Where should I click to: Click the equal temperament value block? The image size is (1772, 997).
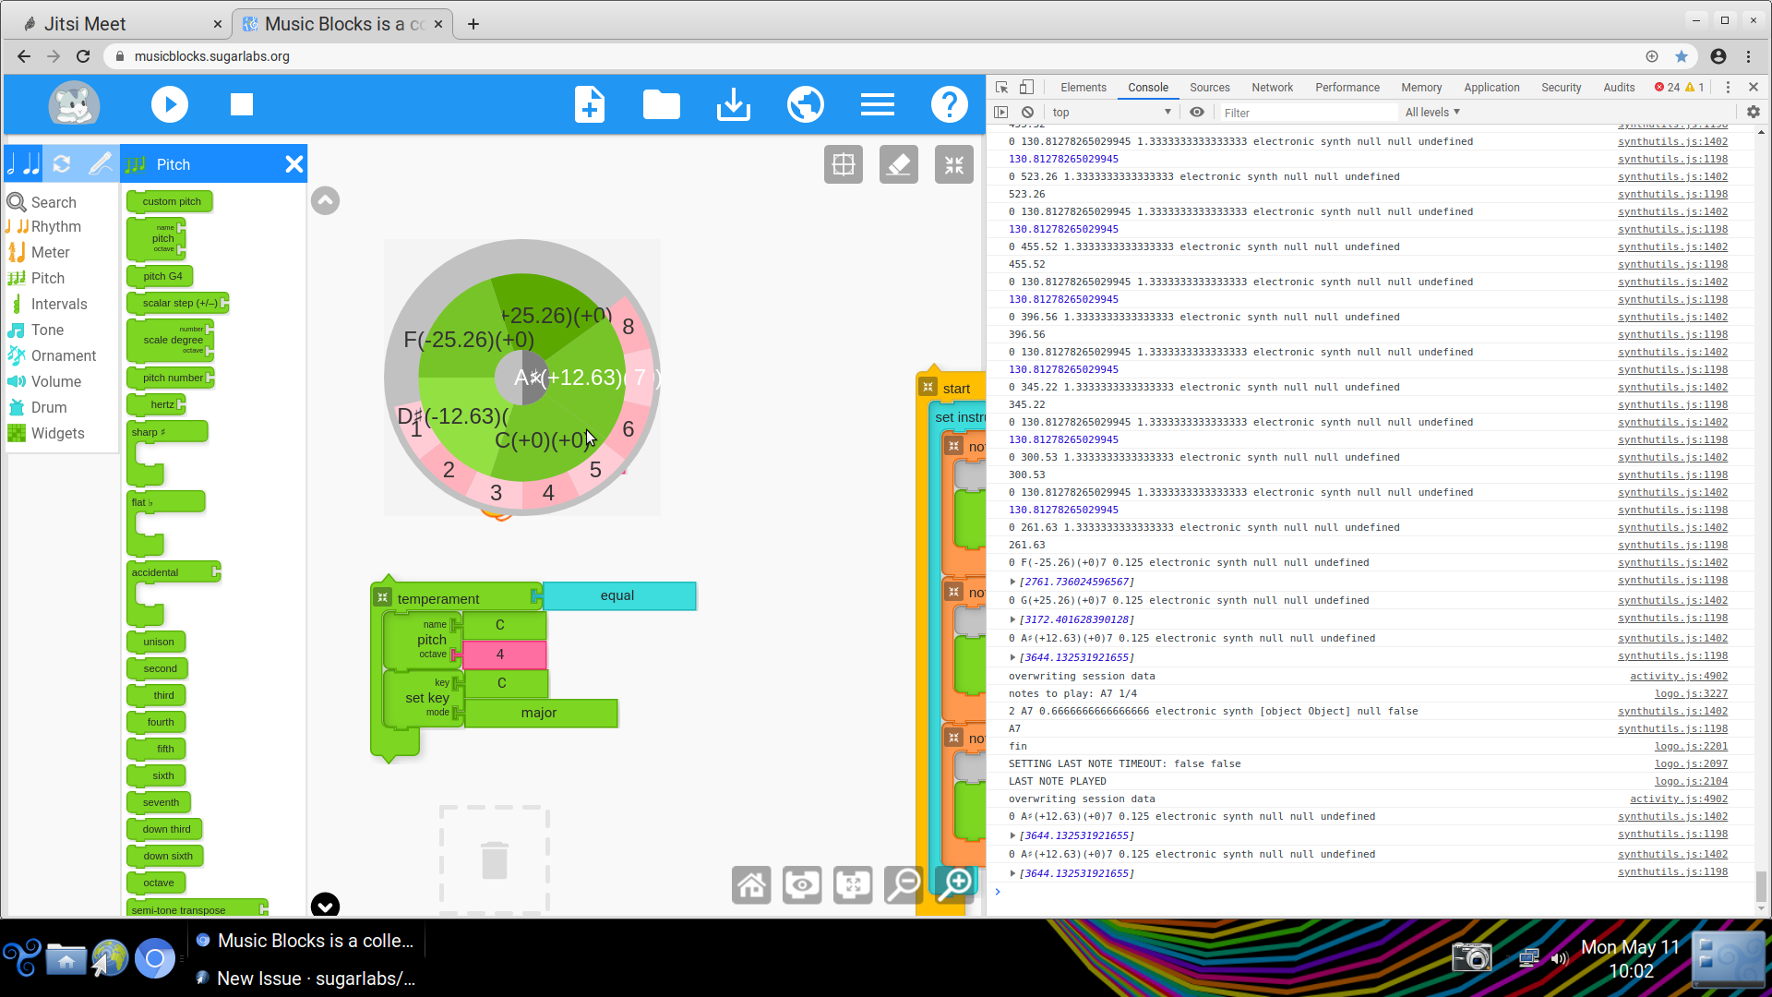(619, 596)
